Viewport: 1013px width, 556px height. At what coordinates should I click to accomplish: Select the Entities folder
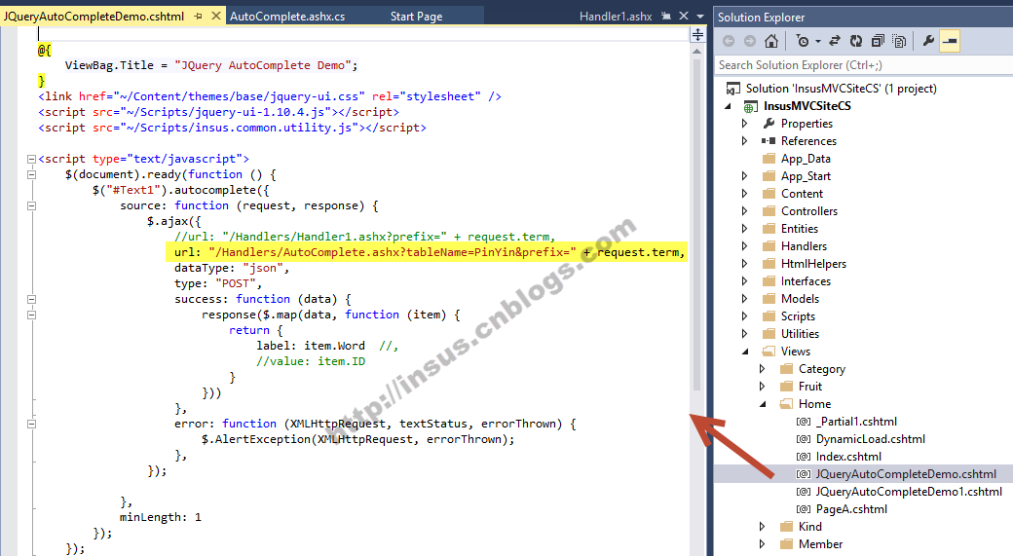[x=799, y=229]
